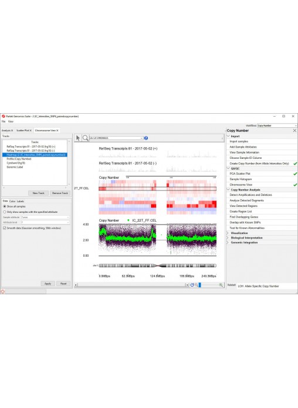Click the New Track button

(38, 193)
